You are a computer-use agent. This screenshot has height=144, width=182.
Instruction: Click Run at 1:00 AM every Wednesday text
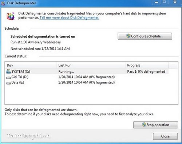pos(36,42)
